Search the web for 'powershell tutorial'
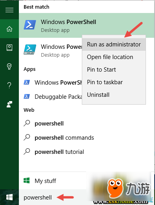The width and height of the screenshot is (155, 205). (x=87, y=152)
